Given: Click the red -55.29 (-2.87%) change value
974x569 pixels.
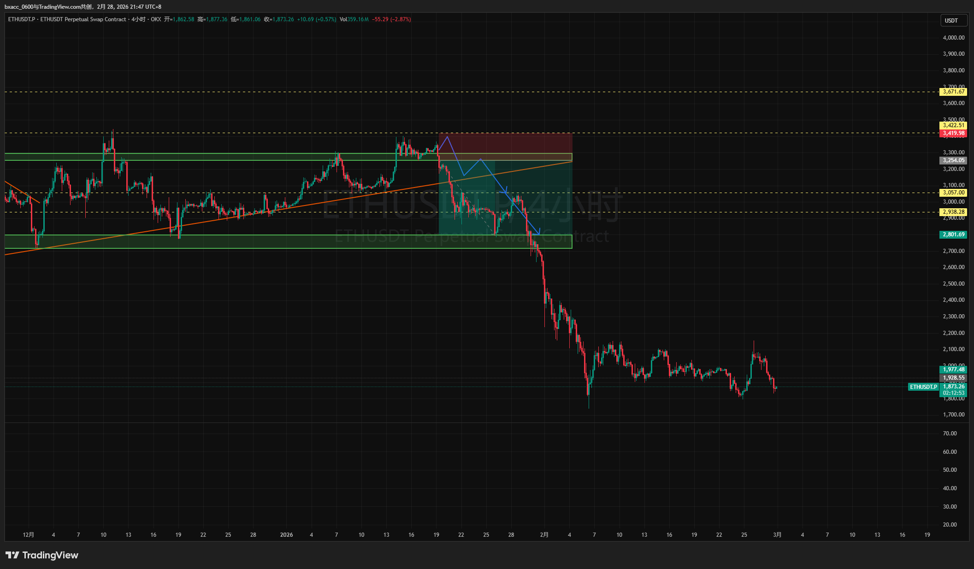Looking at the screenshot, I should pos(391,19).
